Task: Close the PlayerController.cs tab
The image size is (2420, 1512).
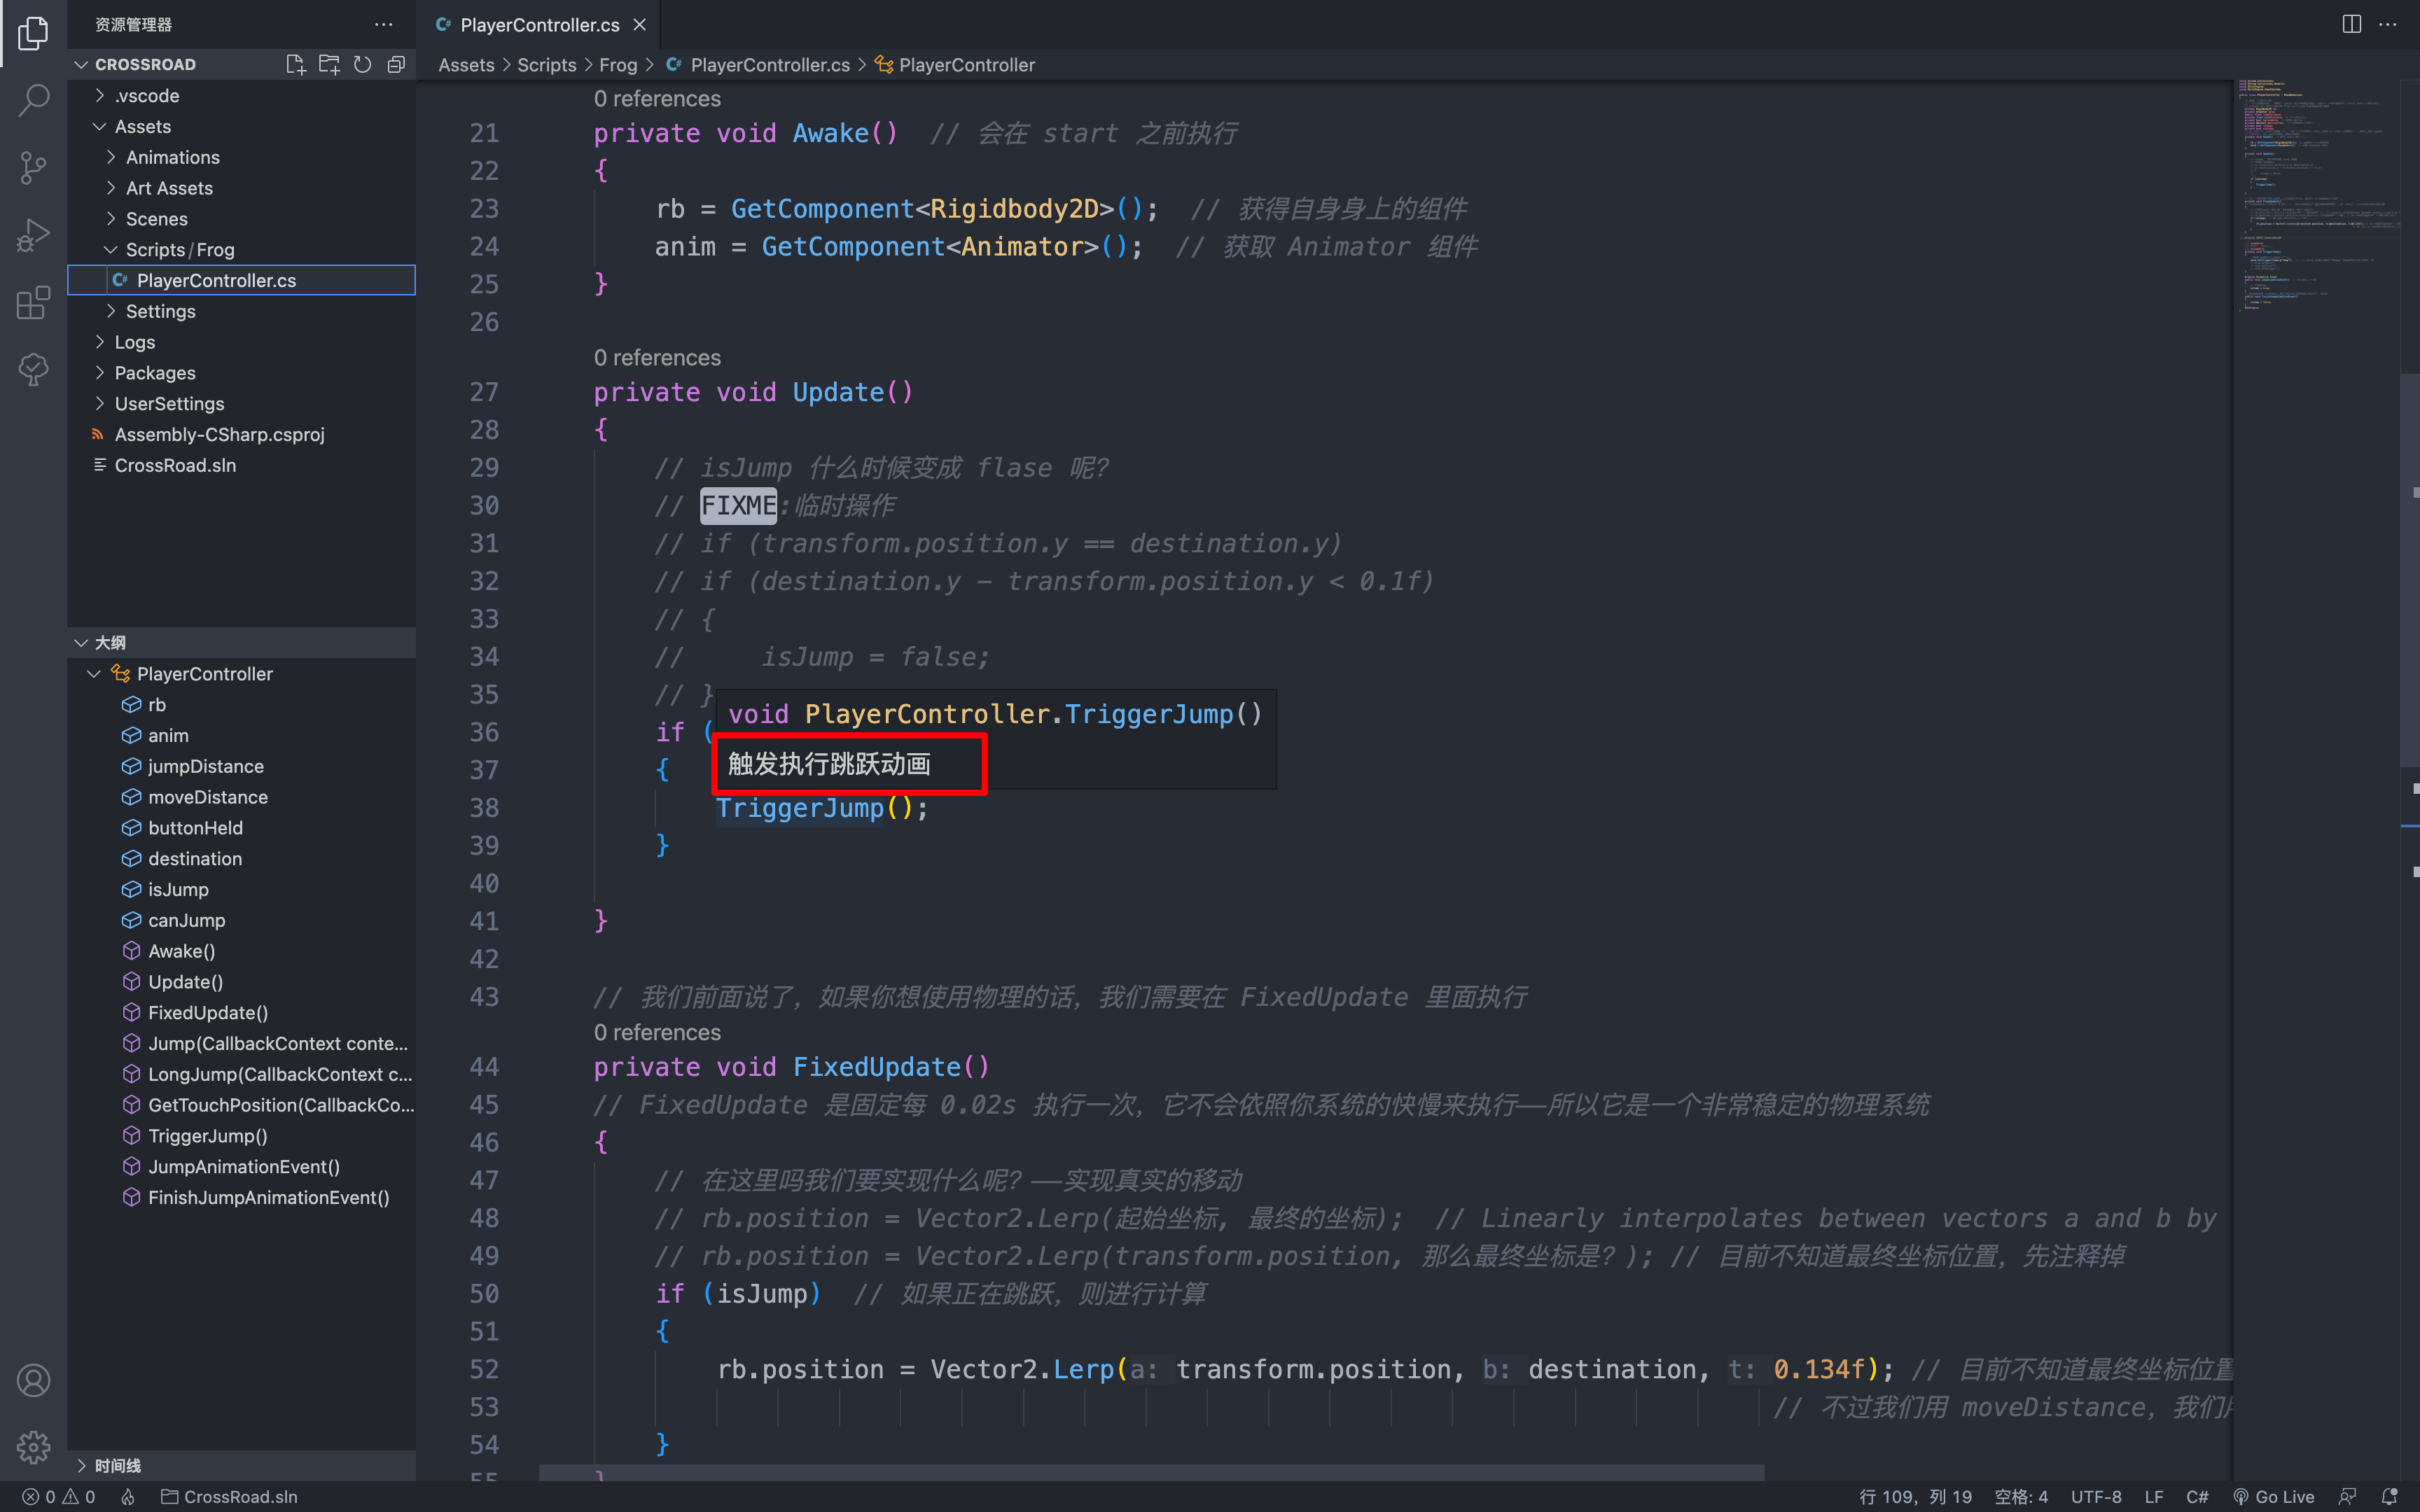Action: (x=640, y=25)
